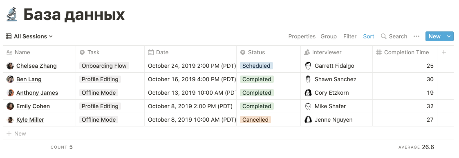Click the Average 26.6 calculation
The height and width of the screenshot is (158, 459).
click(416, 147)
